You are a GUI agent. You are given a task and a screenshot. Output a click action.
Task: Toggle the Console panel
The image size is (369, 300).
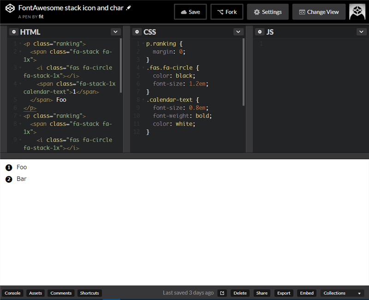point(12,293)
